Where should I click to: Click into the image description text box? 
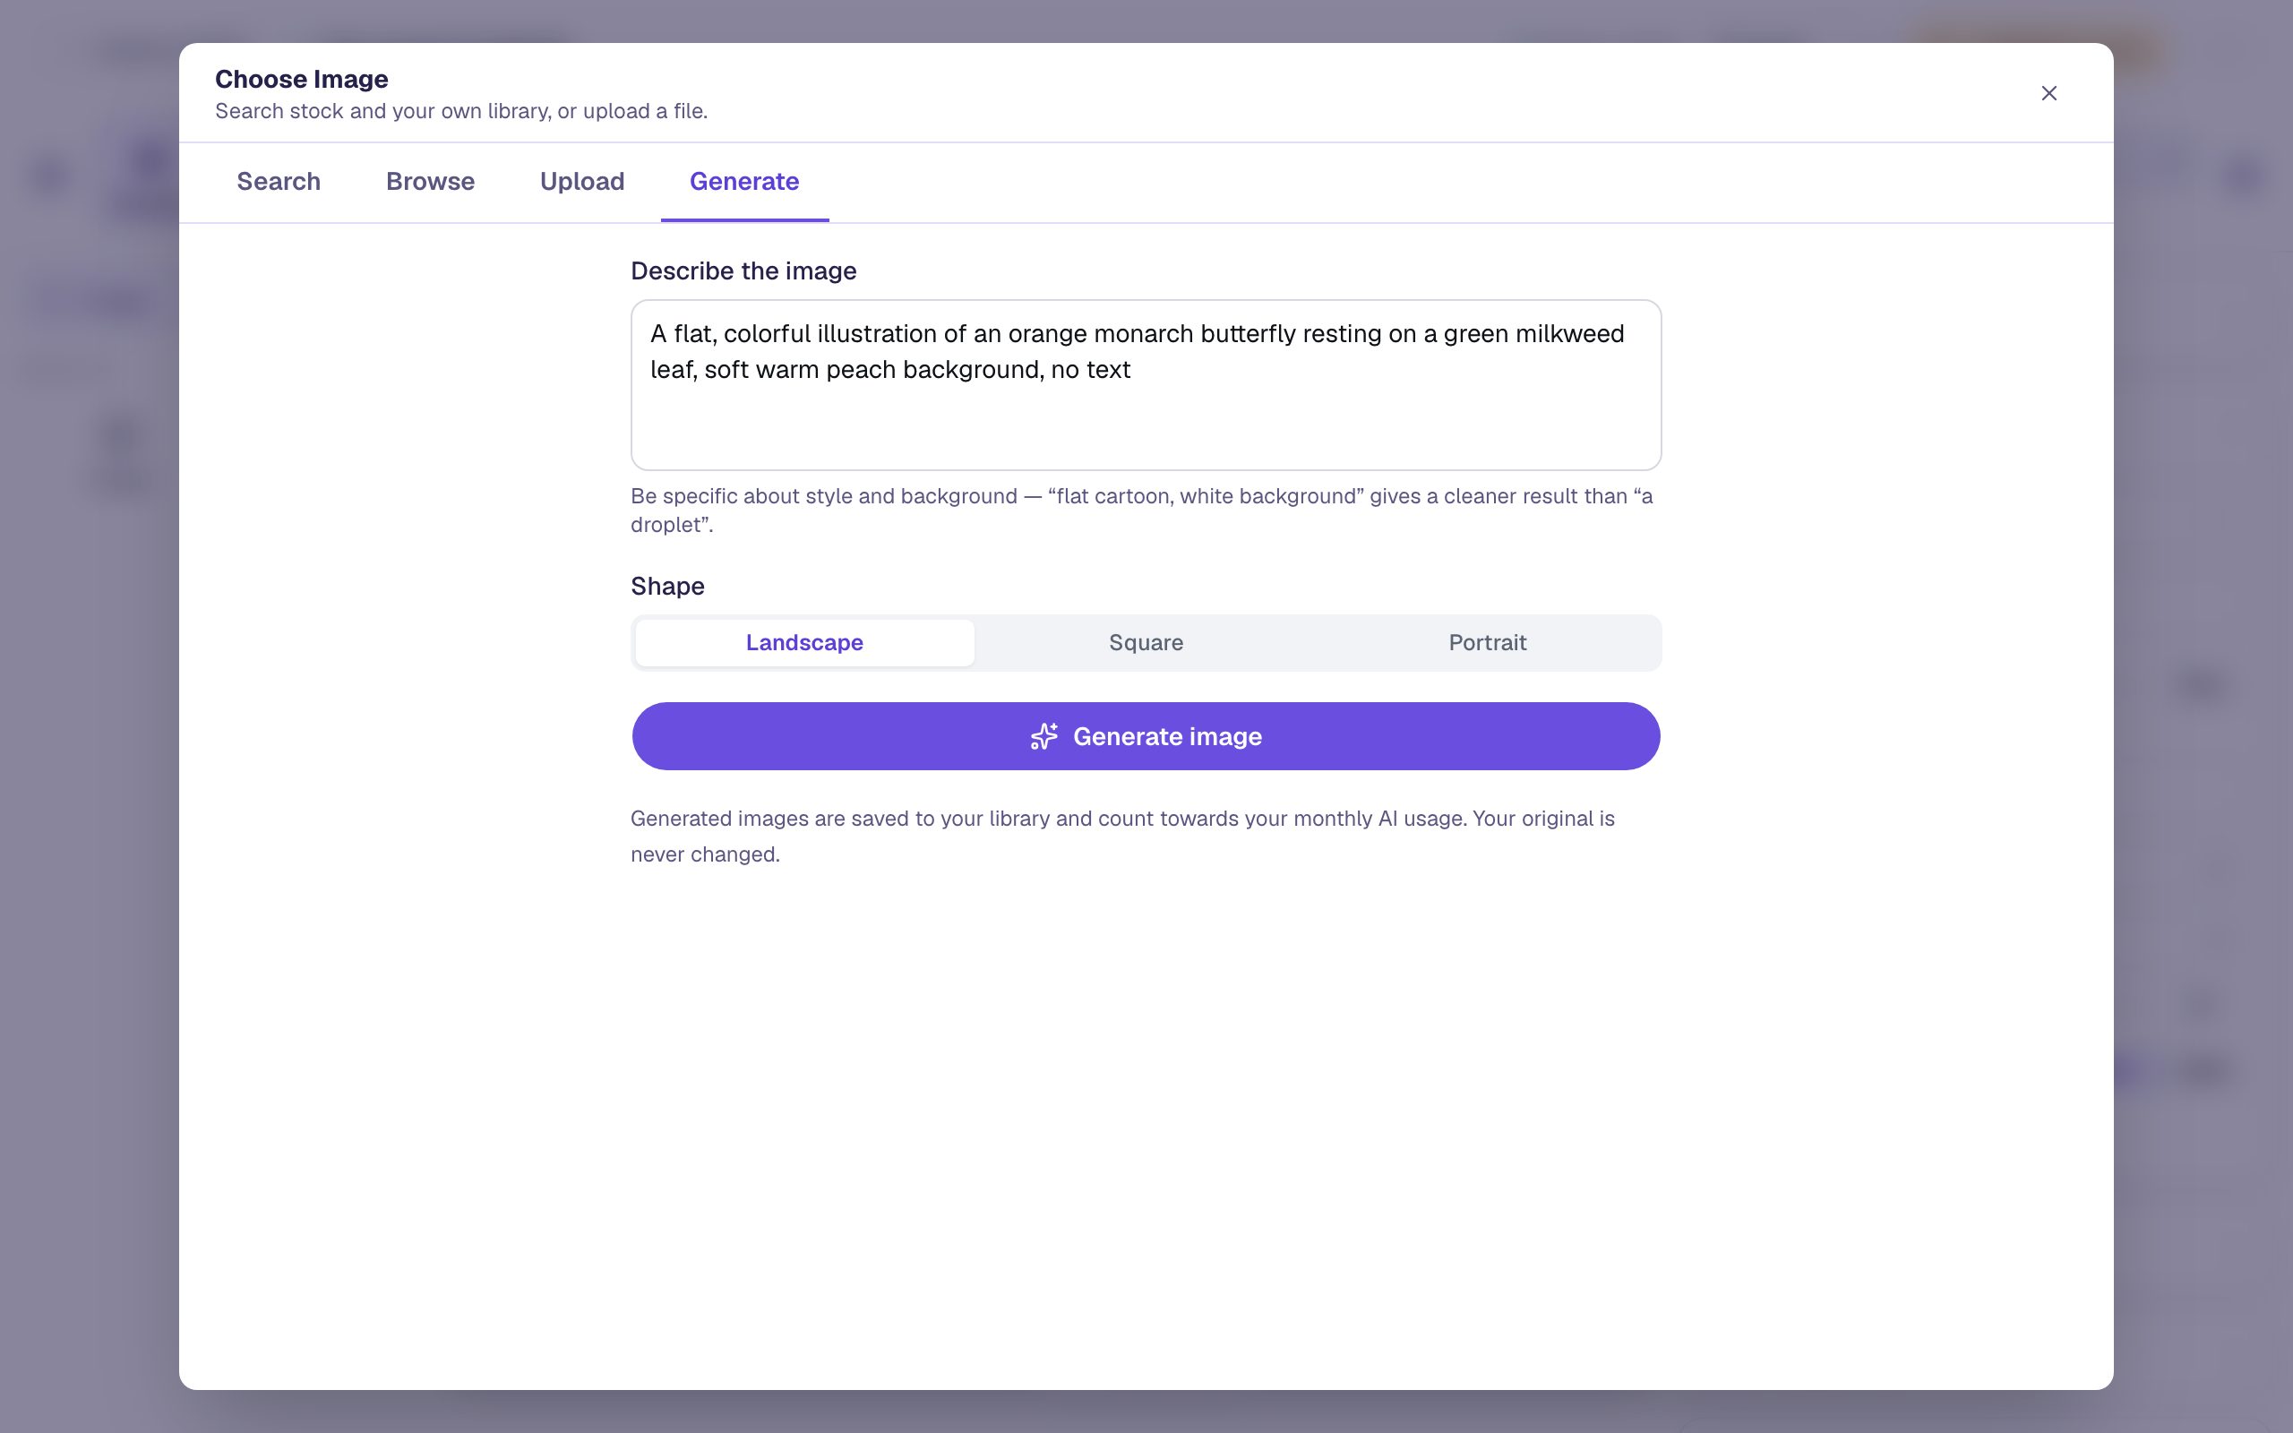(x=1146, y=385)
